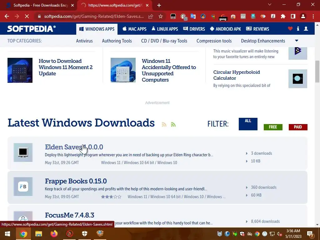Switch to Windows Apps section
The width and height of the screenshot is (320, 240).
point(97,29)
